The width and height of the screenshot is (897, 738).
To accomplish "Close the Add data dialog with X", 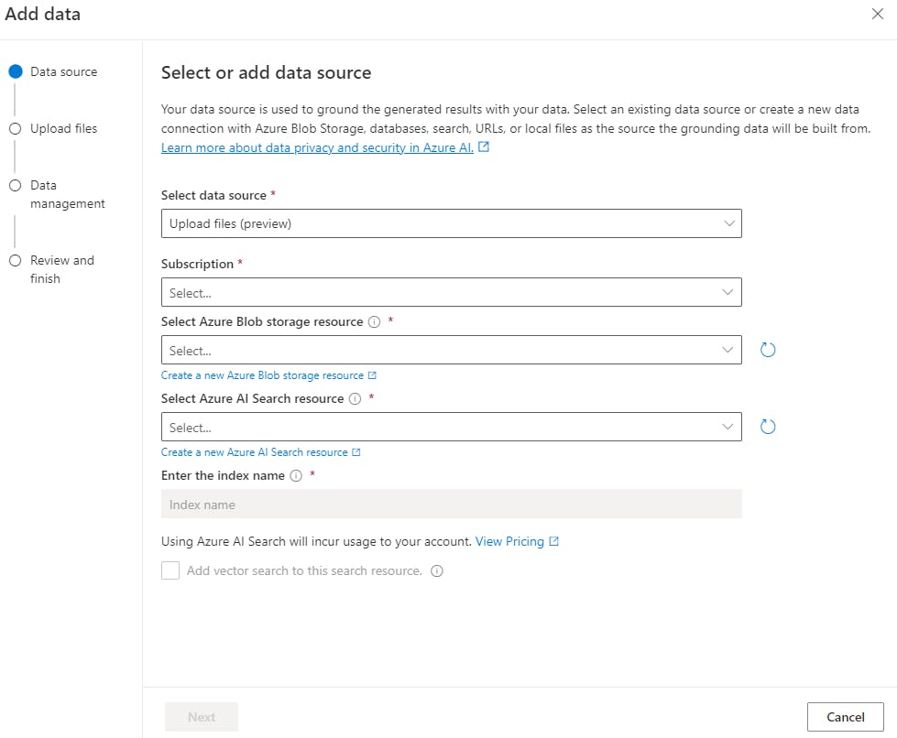I will pyautogui.click(x=878, y=14).
